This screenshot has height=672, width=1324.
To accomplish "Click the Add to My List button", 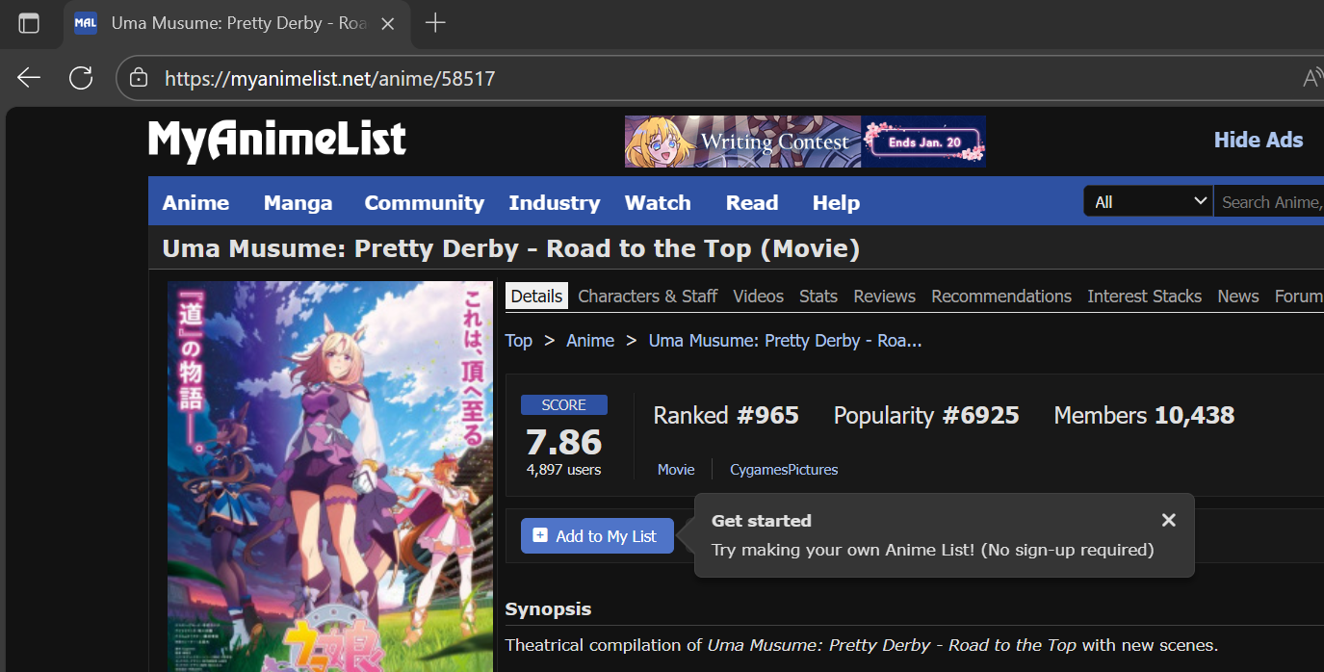I will click(x=598, y=536).
